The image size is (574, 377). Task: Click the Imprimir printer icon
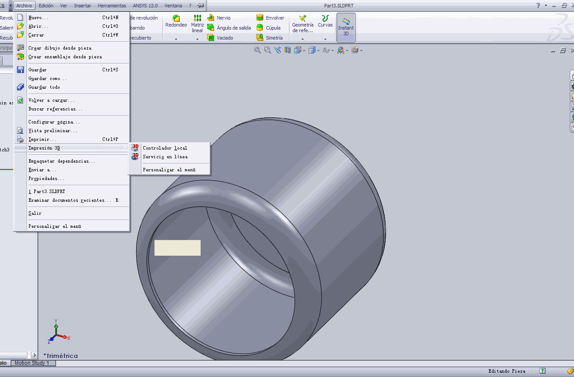pyautogui.click(x=20, y=139)
